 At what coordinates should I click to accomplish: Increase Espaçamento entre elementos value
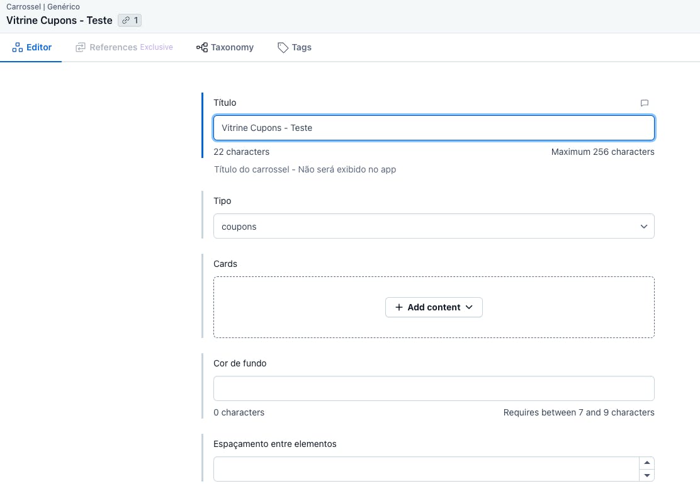click(x=646, y=463)
